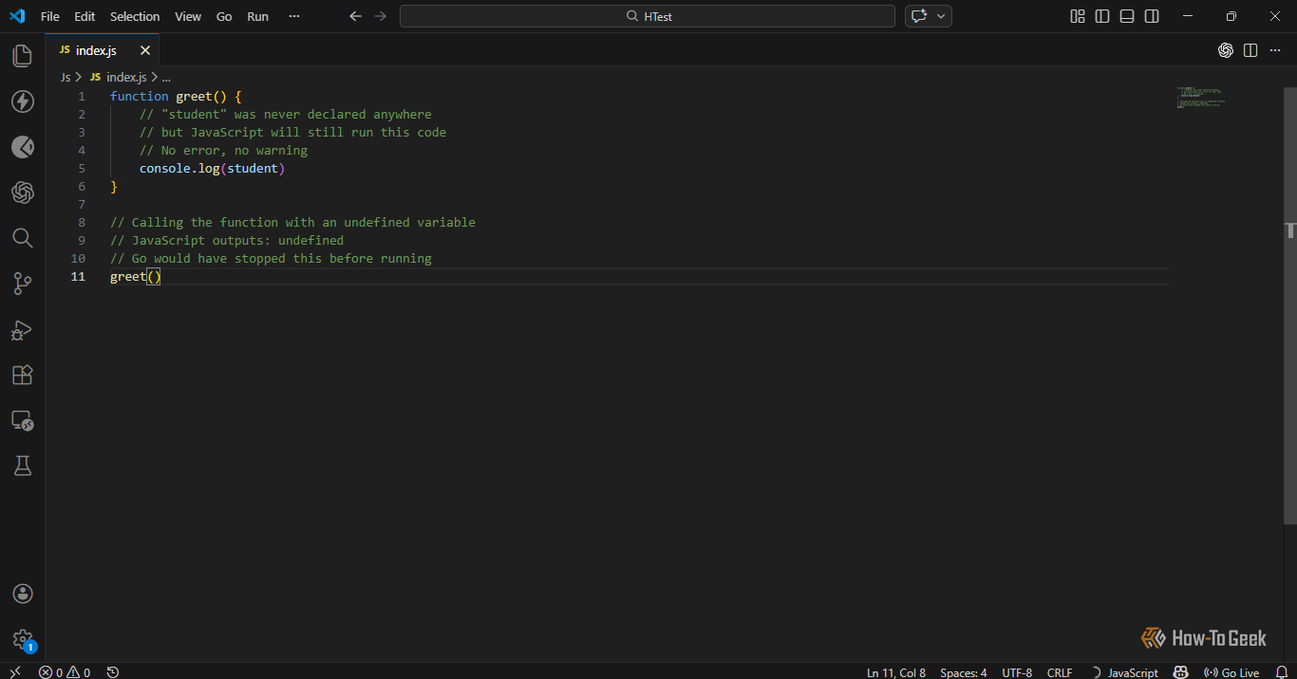
Task: Open the ChatGPT extension in activity bar
Action: [22, 193]
